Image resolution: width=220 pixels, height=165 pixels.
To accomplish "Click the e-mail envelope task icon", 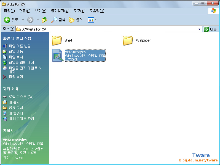I will point(5,68).
